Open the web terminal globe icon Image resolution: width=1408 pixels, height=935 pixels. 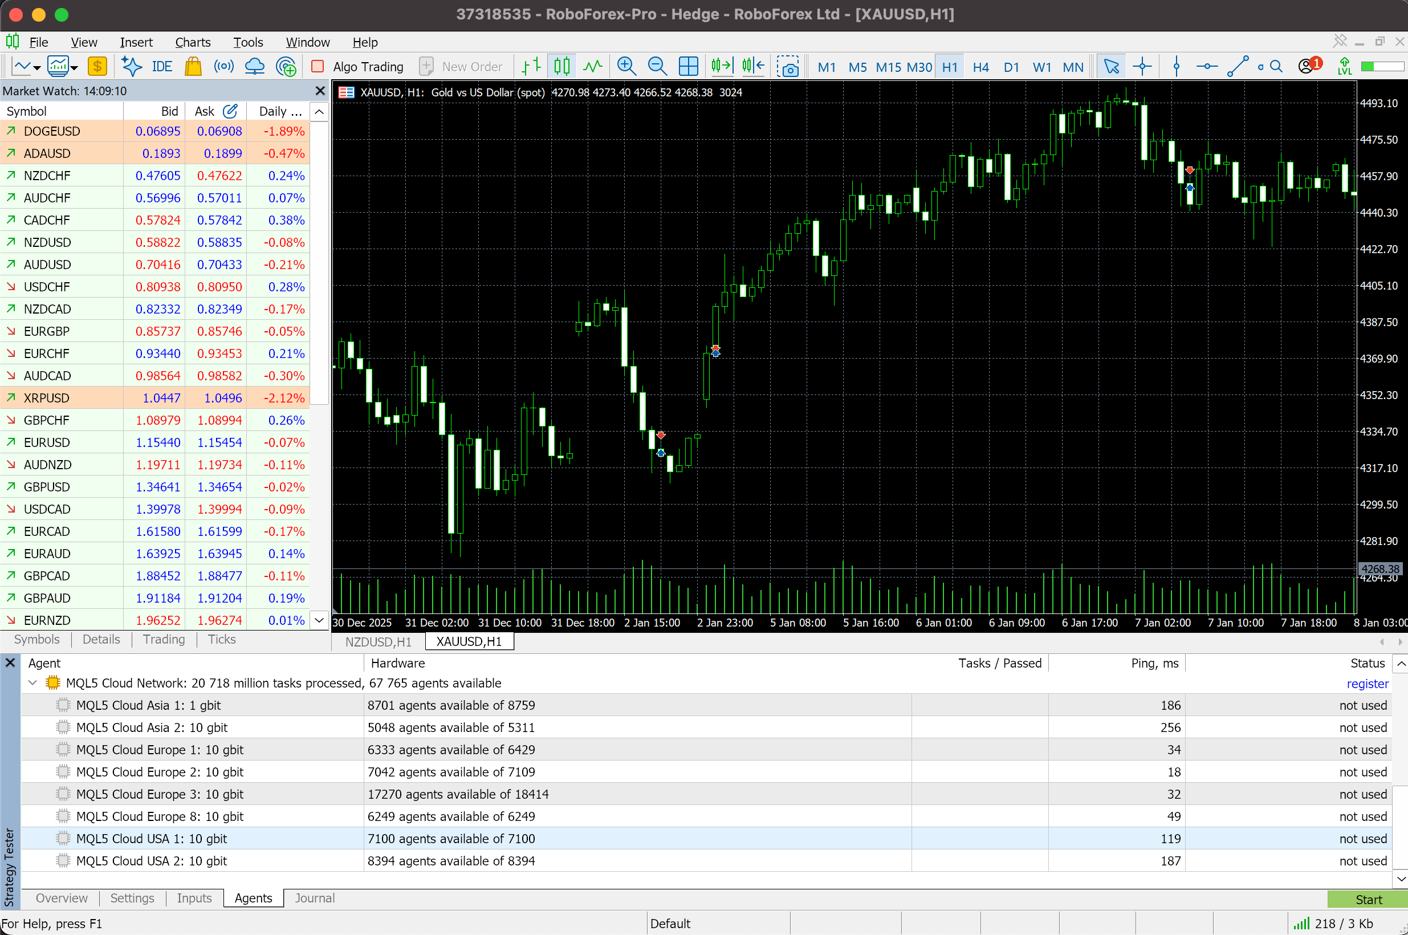[286, 66]
